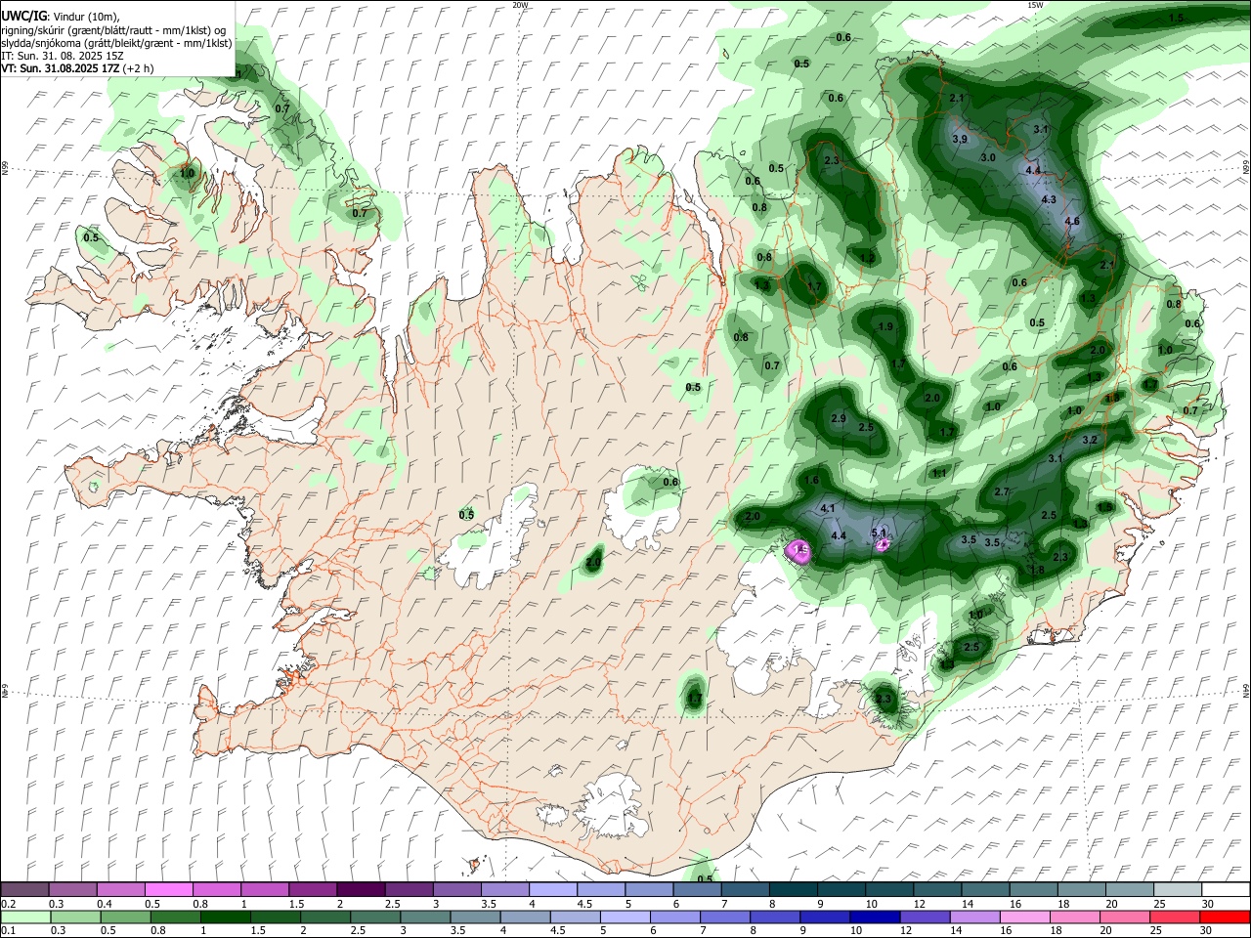
Task: Click the pale green rain swatch after 0.1
Action: pyautogui.click(x=25, y=917)
